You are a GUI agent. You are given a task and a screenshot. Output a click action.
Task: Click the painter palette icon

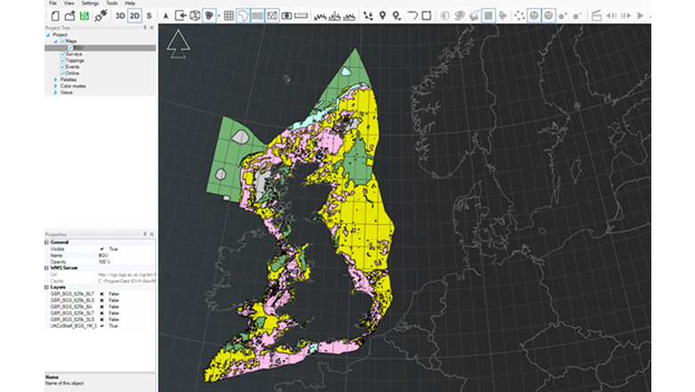(460, 16)
